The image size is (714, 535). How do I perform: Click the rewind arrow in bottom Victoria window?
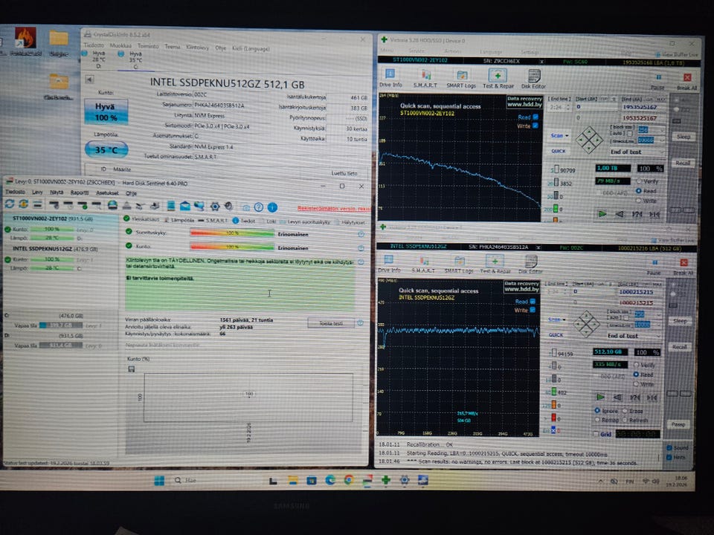pyautogui.click(x=617, y=397)
